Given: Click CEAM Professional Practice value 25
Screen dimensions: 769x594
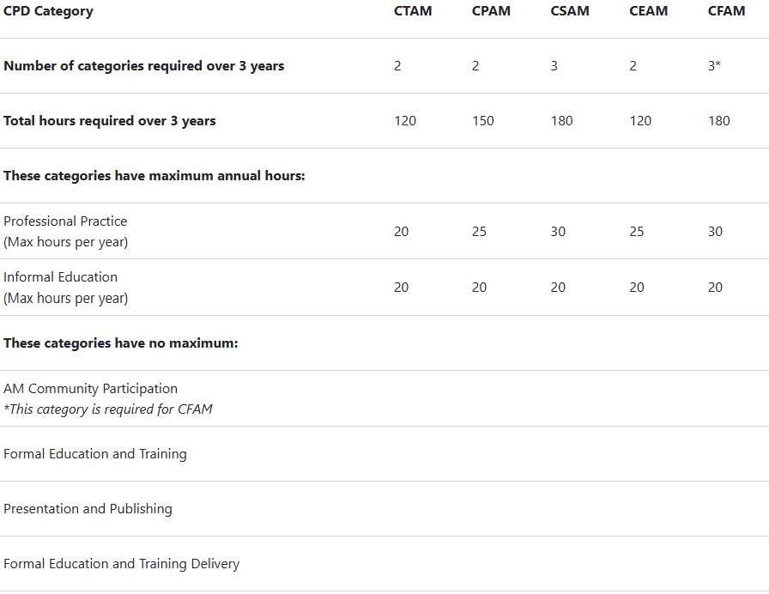Looking at the screenshot, I should click(637, 232).
